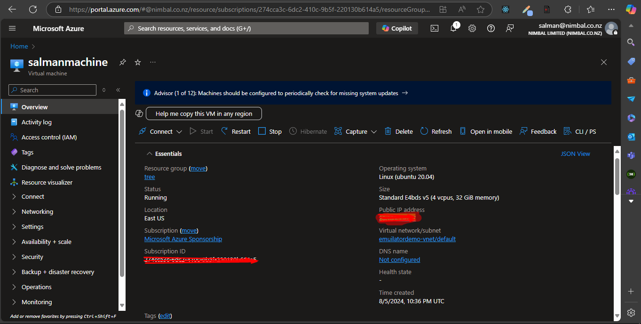Open the Azure portal hamburger menu
This screenshot has height=324, width=641.
tap(12, 28)
